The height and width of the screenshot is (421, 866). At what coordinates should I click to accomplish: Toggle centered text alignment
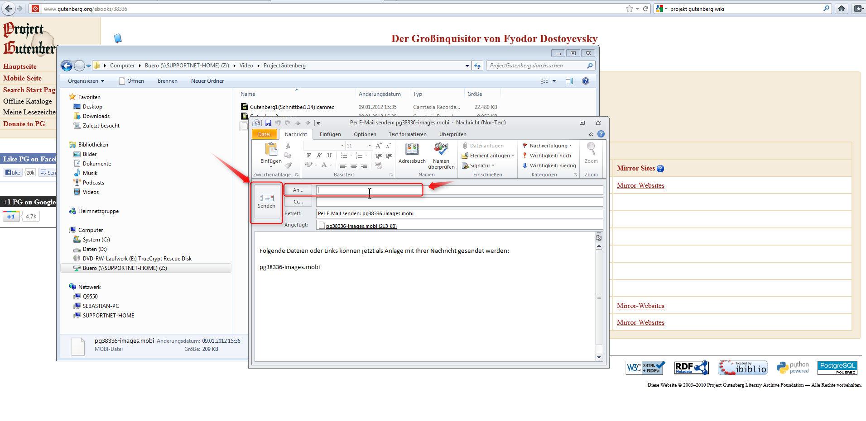coord(354,166)
